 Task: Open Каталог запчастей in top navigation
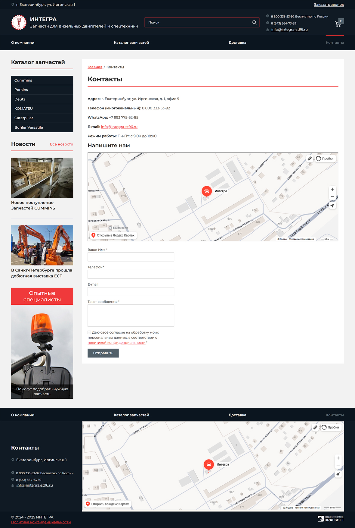[x=131, y=42]
